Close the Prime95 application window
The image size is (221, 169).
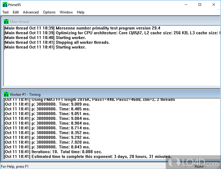214,5
